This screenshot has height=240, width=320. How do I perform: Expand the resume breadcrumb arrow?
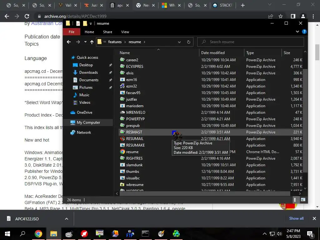pyautogui.click(x=144, y=42)
